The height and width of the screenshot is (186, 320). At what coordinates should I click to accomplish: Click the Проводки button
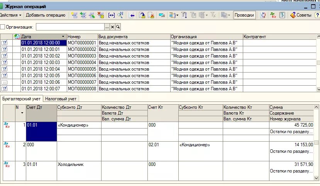(244, 15)
